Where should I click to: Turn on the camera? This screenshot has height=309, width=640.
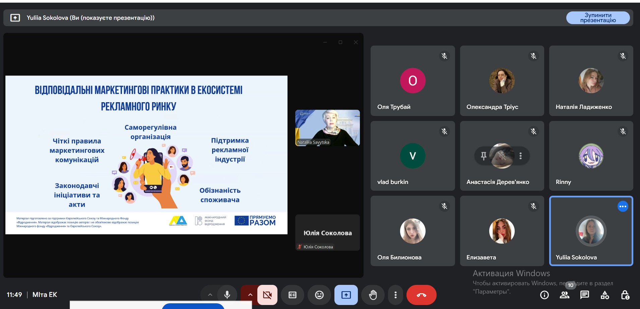pos(267,295)
